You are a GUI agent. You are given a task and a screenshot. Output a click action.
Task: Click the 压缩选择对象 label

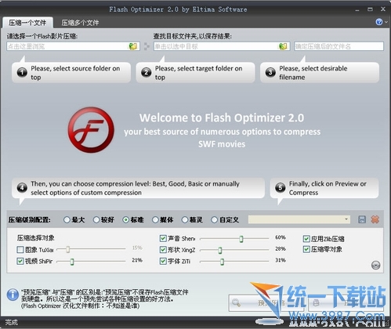(x=36, y=238)
